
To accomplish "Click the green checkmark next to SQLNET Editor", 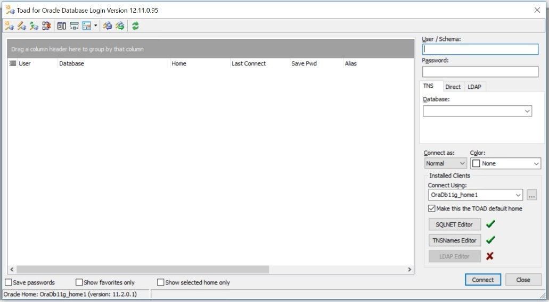I will [490, 224].
